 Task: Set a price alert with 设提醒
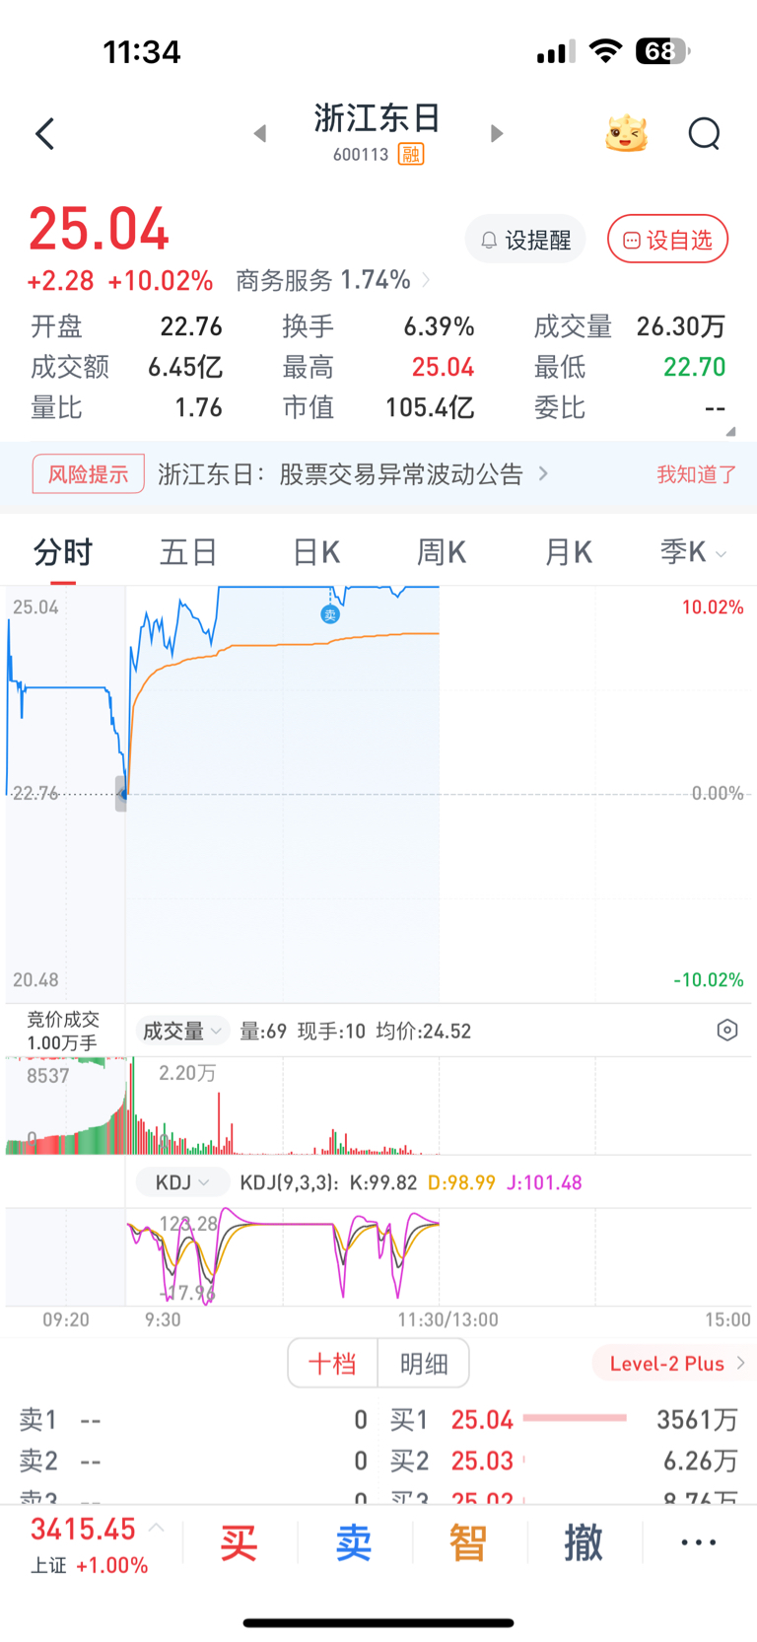pyautogui.click(x=525, y=240)
